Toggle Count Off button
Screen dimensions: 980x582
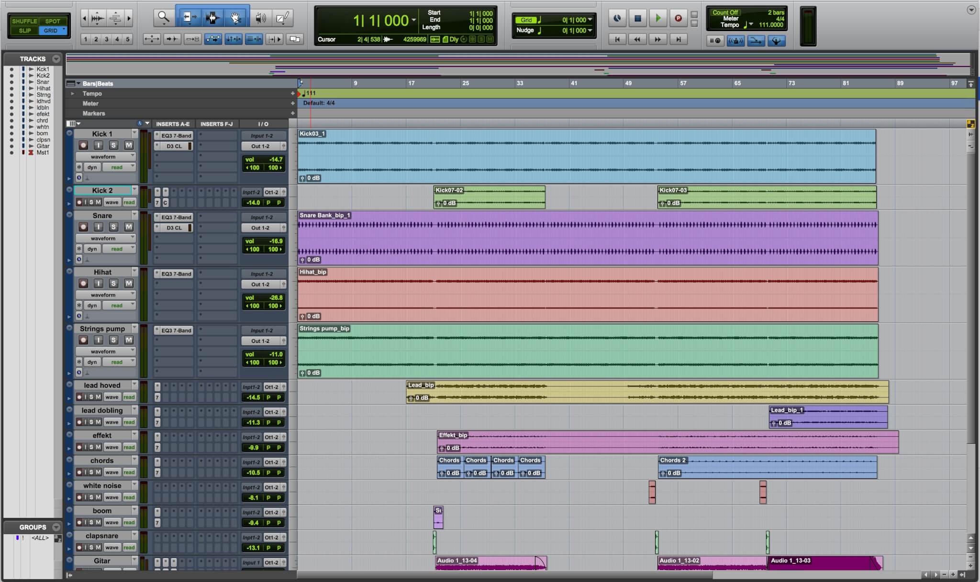pos(725,12)
